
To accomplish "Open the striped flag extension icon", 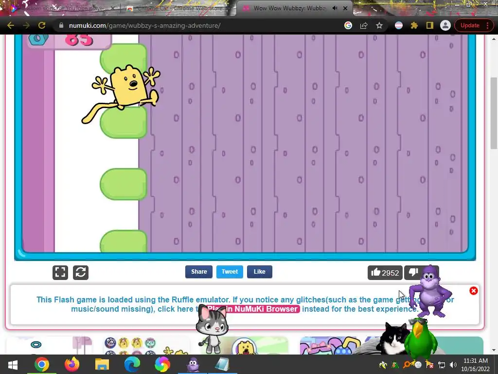I will (x=399, y=25).
